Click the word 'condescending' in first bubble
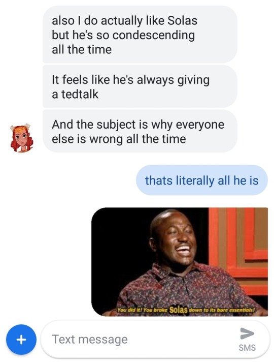The image size is (274, 364). 154,35
